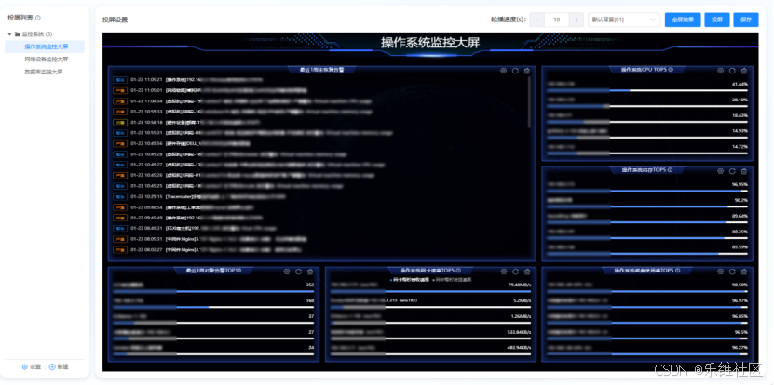
Task: Click alarm row dated 01-23 10:49:56
Action: [x=319, y=143]
